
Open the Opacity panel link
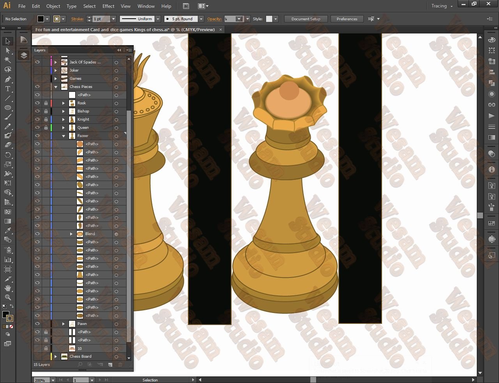click(x=214, y=19)
